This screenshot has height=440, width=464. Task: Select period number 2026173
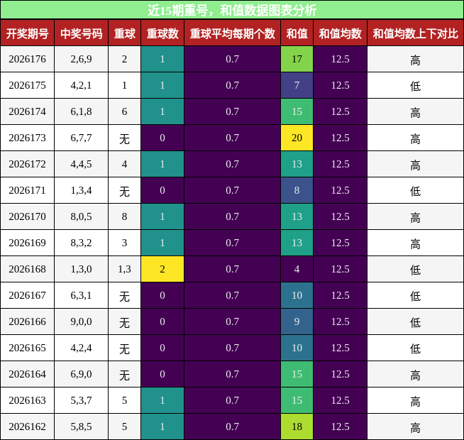tap(27, 138)
